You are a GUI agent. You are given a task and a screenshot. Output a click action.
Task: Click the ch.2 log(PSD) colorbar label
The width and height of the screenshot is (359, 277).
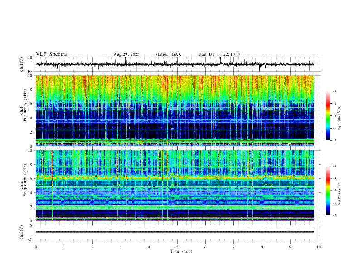click(x=340, y=193)
